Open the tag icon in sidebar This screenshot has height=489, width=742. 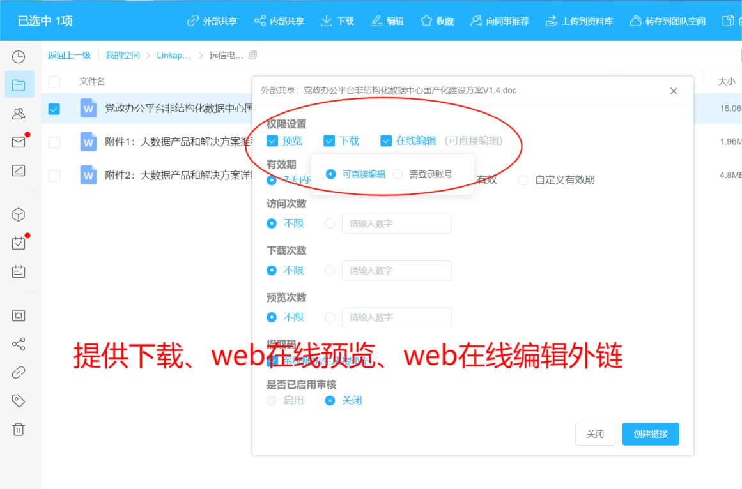(x=19, y=401)
